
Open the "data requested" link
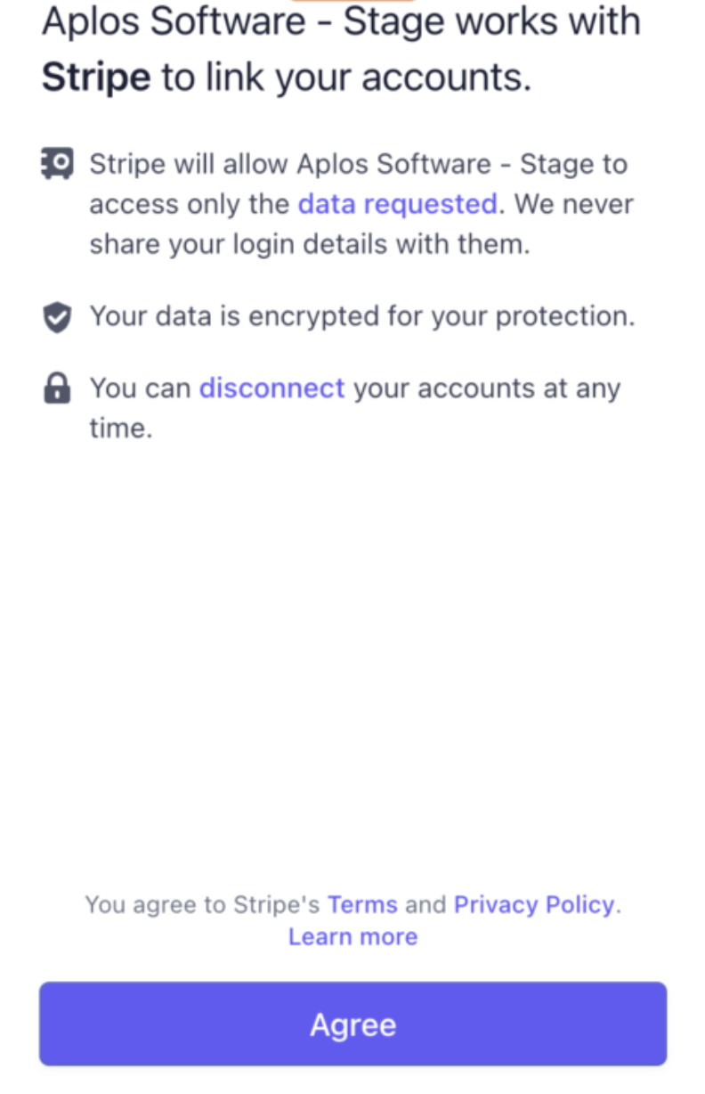point(397,204)
